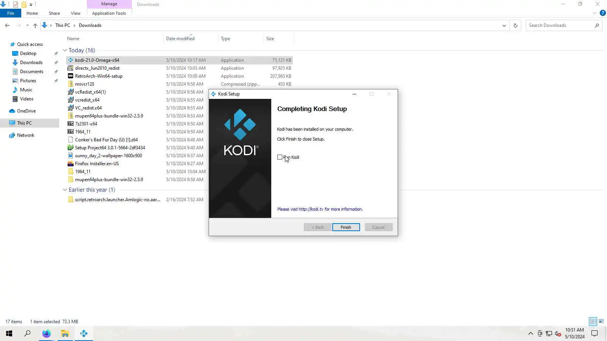Open recent locations dropdown arrow
The height and width of the screenshot is (341, 607).
[x=27, y=25]
